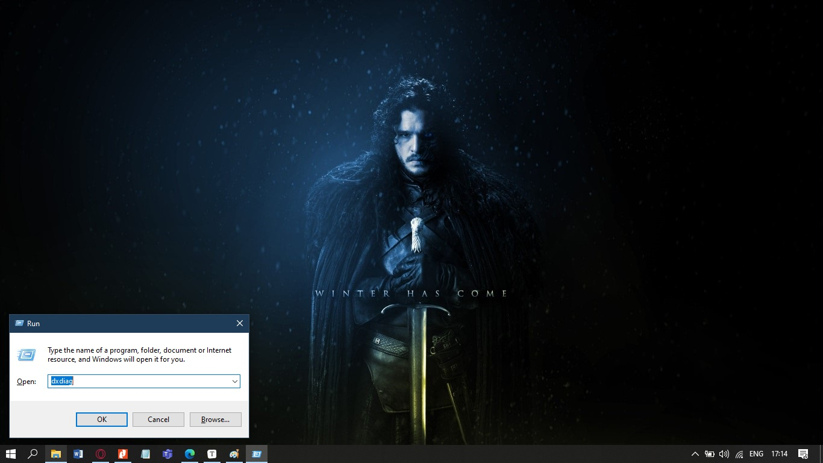This screenshot has width=823, height=463.
Task: Click OK to run dxdiag
Action: pos(102,420)
